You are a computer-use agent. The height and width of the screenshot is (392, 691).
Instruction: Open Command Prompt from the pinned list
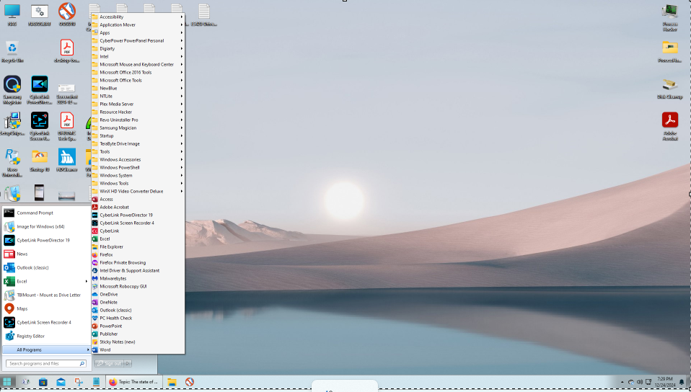tap(46, 213)
